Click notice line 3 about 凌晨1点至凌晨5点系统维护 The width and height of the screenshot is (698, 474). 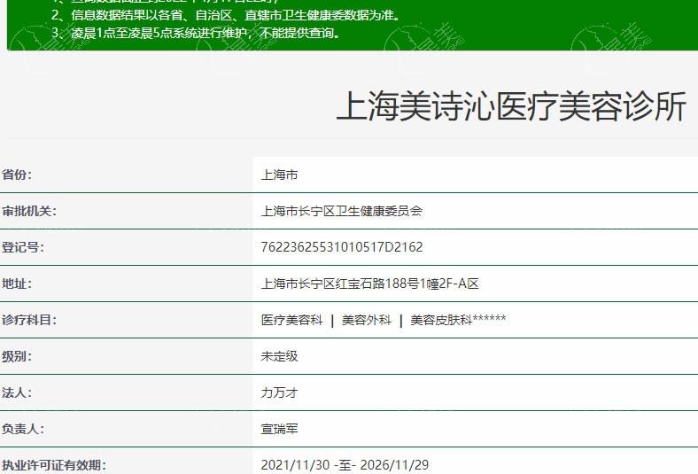[x=197, y=33]
